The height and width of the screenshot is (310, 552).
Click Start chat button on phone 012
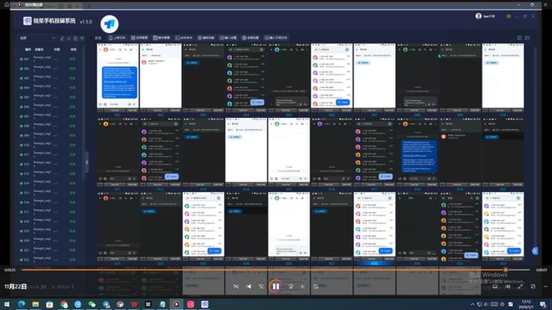point(172,176)
